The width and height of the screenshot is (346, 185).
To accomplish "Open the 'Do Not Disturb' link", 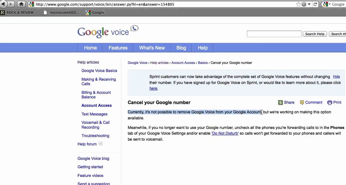I will [225, 133].
